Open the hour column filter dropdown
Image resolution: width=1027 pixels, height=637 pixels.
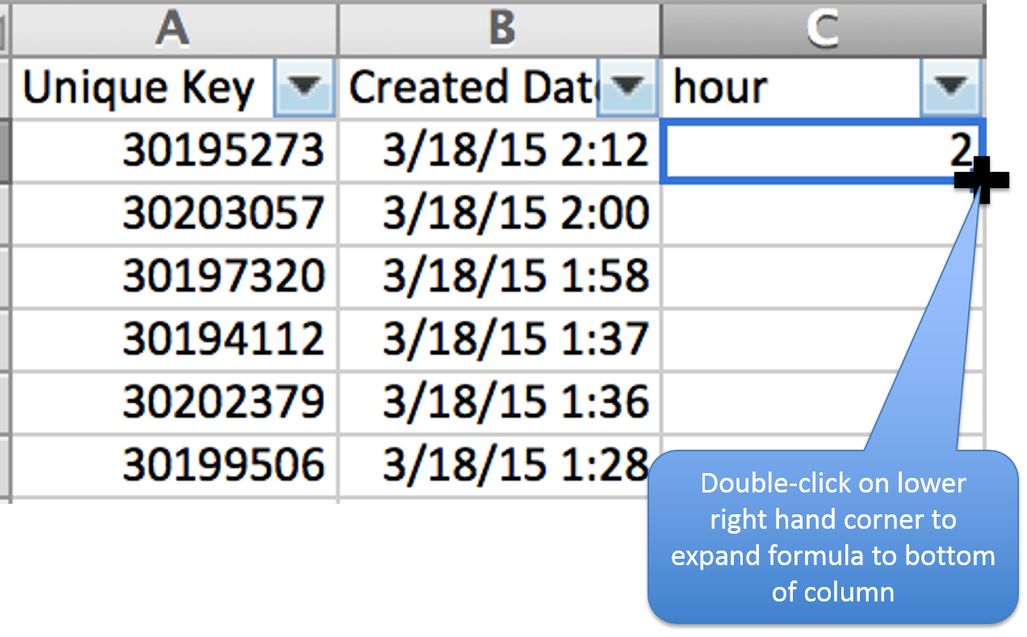point(949,86)
